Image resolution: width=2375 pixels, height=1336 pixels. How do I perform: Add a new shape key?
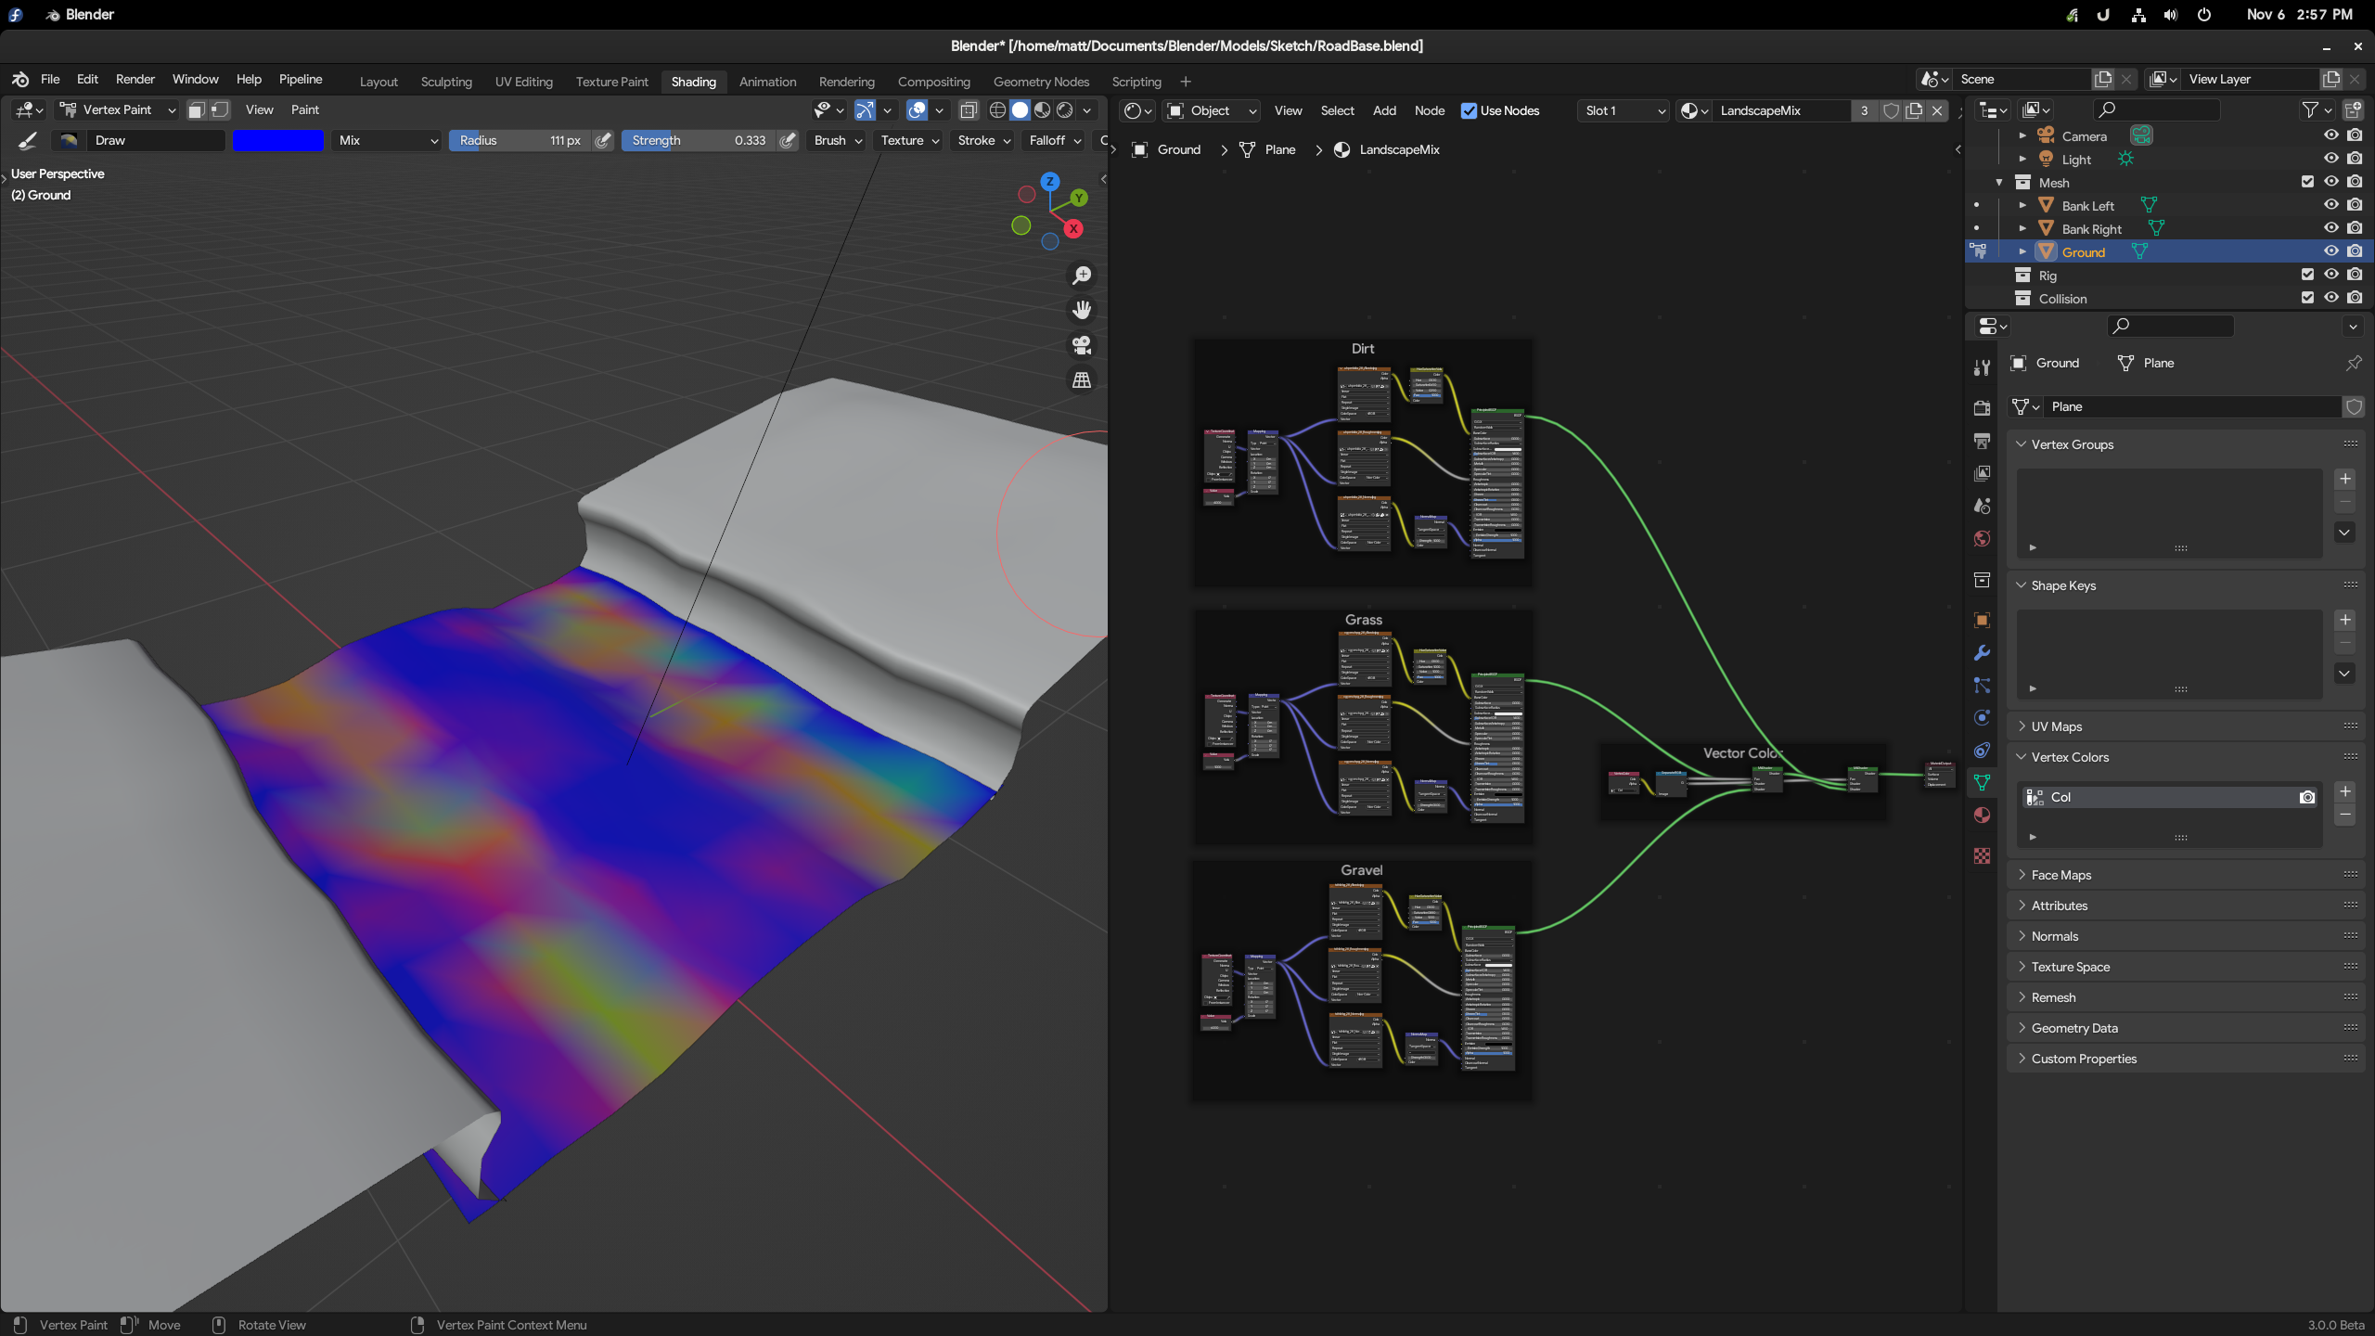pyautogui.click(x=2344, y=620)
